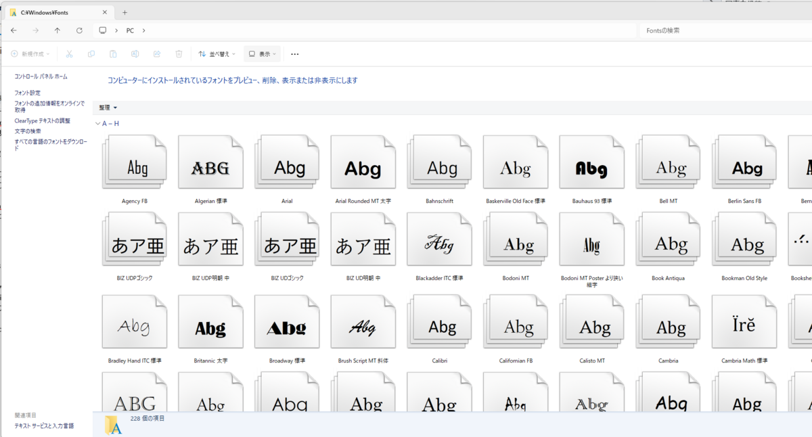Click the Fontsの検索 search field
The image size is (812, 437).
[724, 30]
